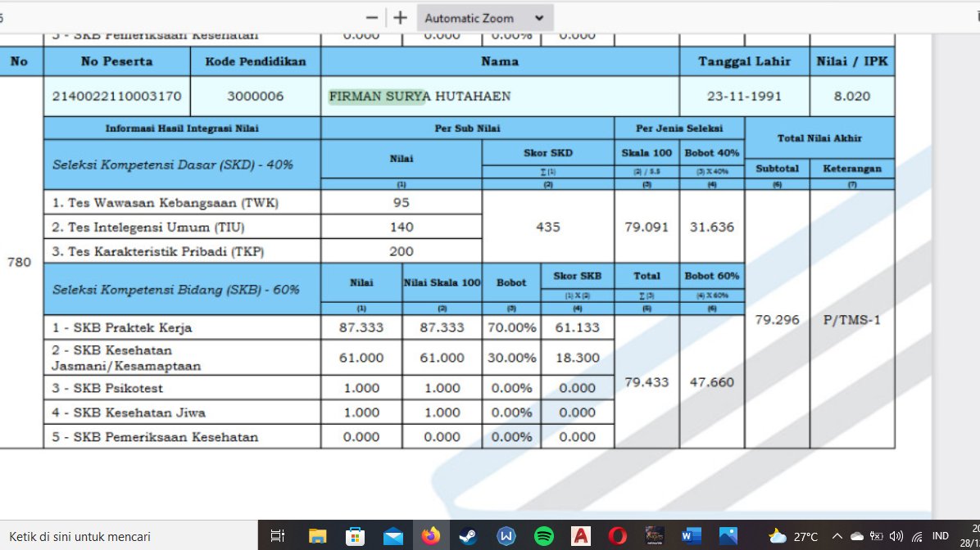The image size is (980, 550).
Task: Zoom in with the plus button
Action: click(401, 18)
